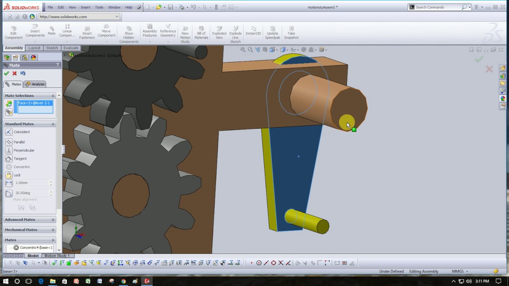Open the File menu
The height and width of the screenshot is (286, 509).
coord(51,7)
